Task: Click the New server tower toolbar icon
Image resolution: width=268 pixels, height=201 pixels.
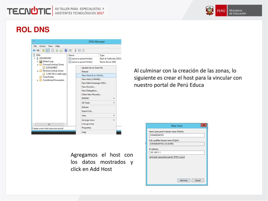Action: [75, 51]
